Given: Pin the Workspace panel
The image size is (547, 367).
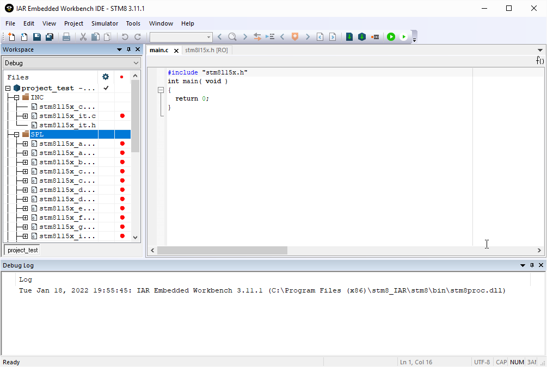Looking at the screenshot, I should [128, 49].
